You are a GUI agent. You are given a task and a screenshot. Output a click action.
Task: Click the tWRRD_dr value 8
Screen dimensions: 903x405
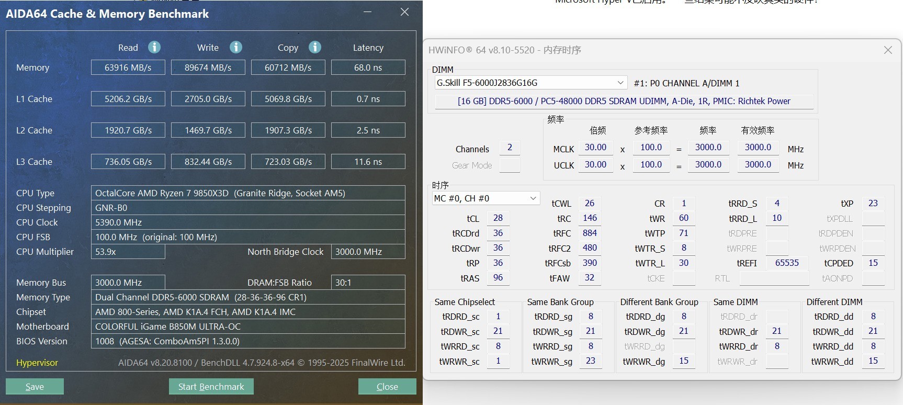tap(777, 346)
